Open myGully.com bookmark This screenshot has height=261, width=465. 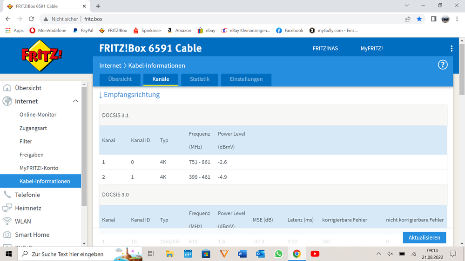[334, 31]
